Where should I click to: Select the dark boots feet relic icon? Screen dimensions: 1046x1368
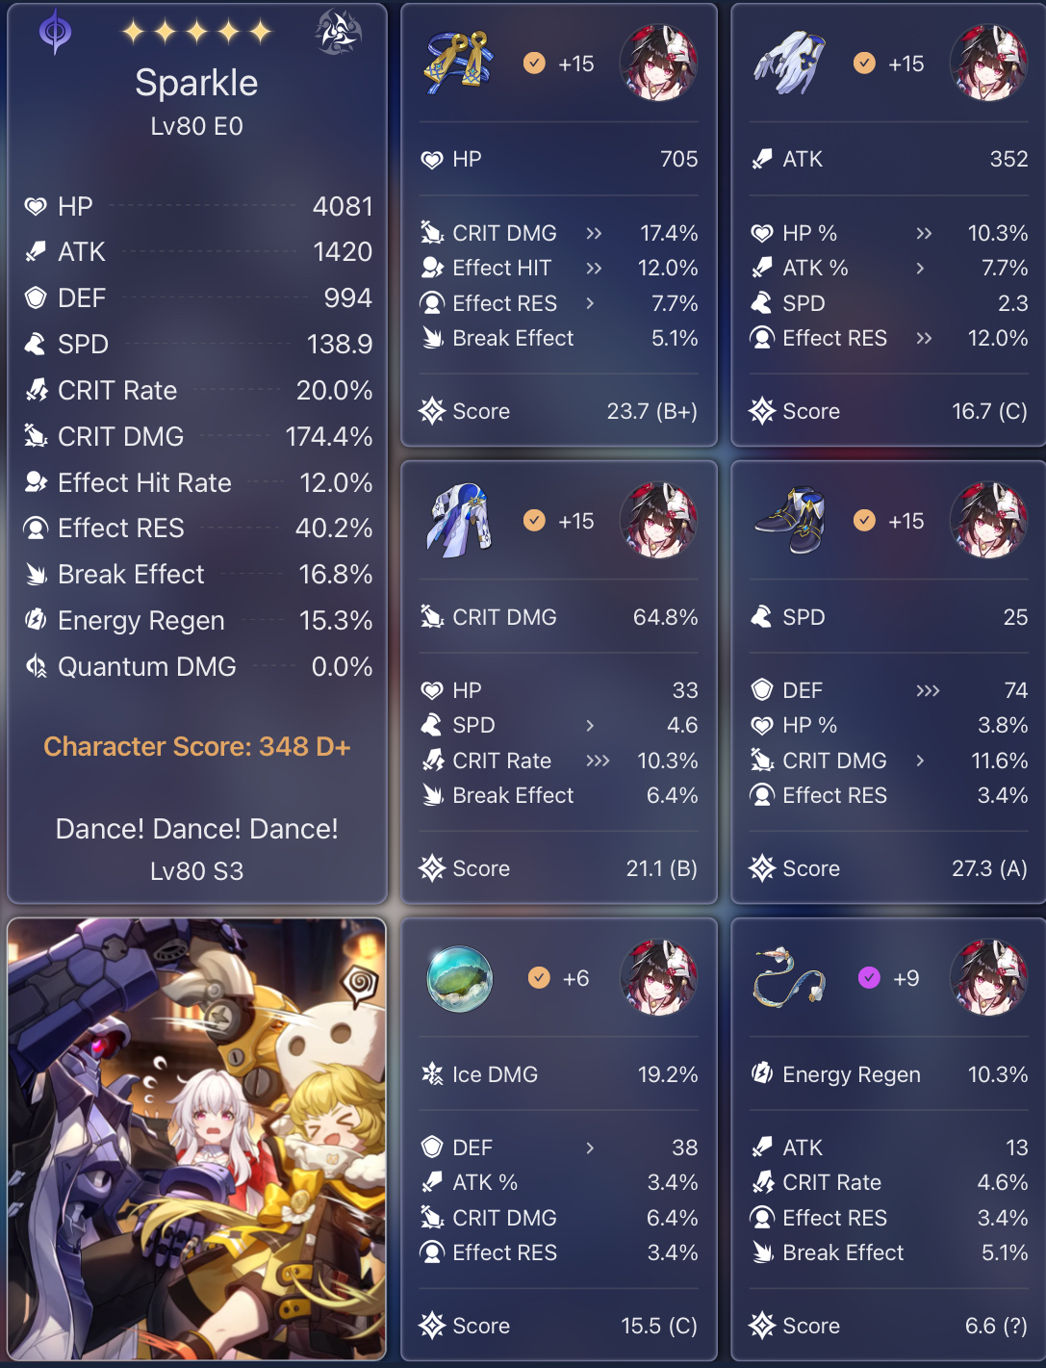[790, 521]
